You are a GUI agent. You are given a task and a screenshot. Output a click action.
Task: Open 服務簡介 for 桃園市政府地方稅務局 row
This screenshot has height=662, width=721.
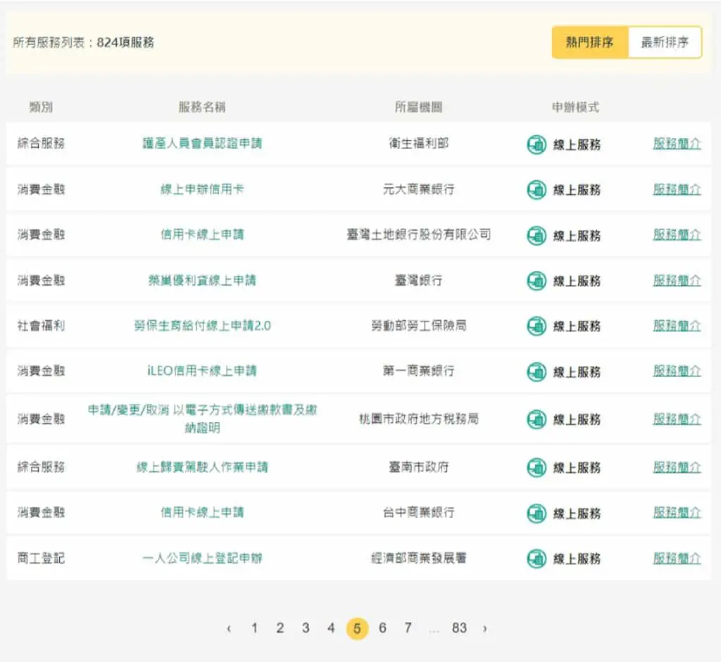677,419
